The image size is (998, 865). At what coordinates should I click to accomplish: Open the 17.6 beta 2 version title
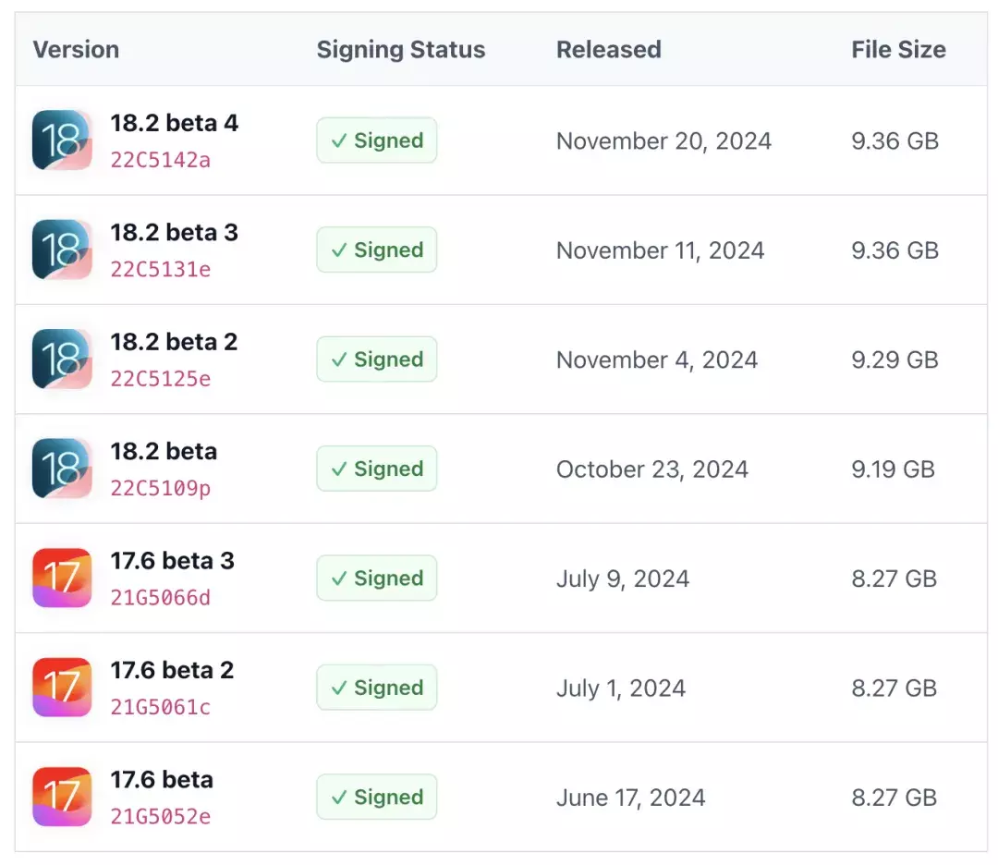click(x=172, y=670)
